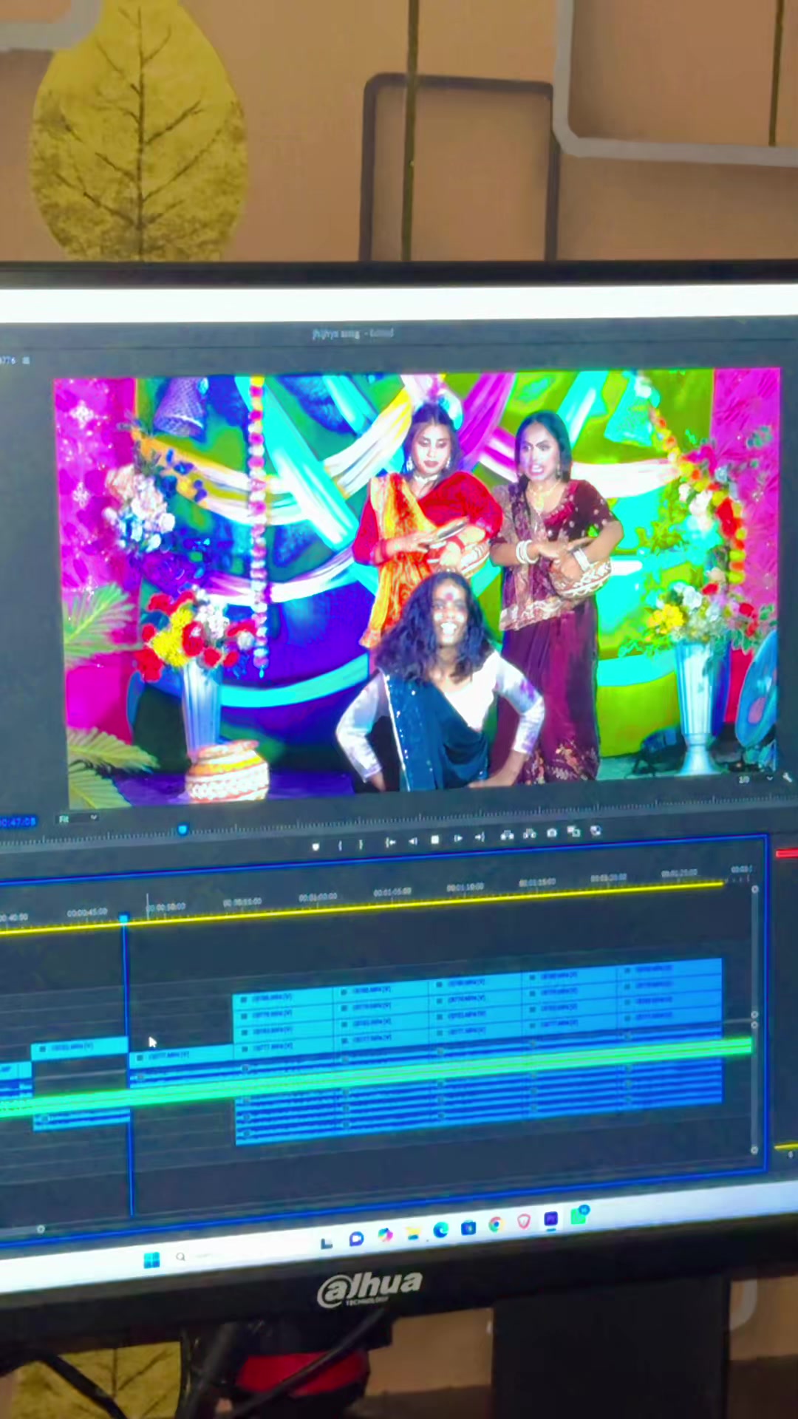Click the Lift button
Screen dimensions: 798x1419
pyautogui.click(x=507, y=836)
